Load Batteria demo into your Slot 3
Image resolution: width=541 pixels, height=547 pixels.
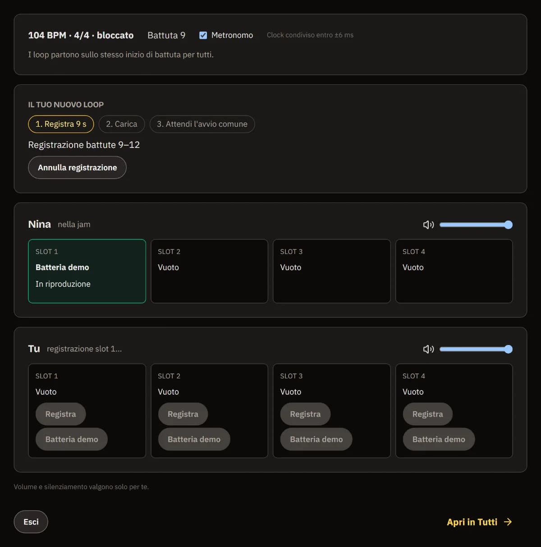click(x=316, y=439)
